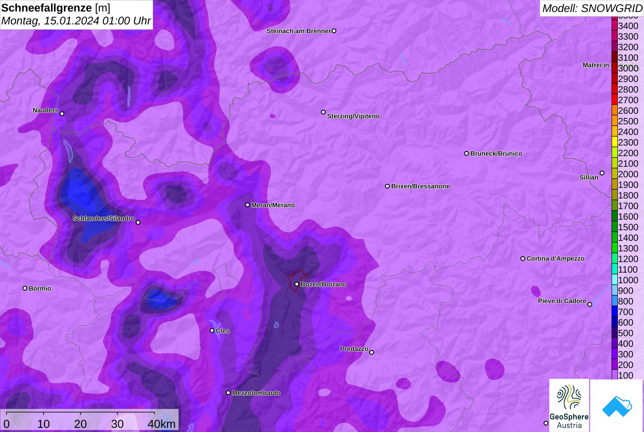The image size is (644, 432).
Task: Click legend value 2500
Action: [628, 121]
